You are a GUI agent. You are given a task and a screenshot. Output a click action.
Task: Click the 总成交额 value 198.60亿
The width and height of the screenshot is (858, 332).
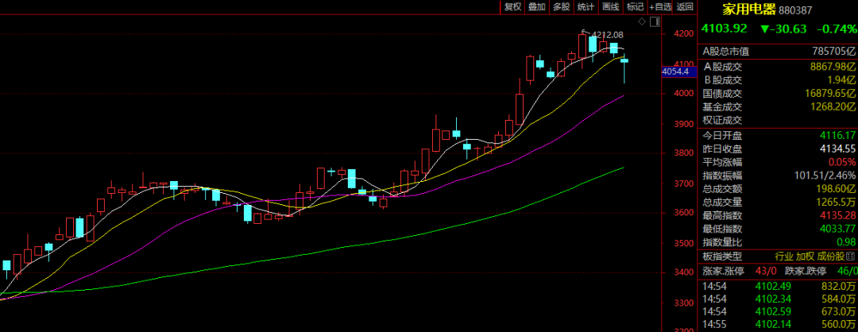pyautogui.click(x=836, y=189)
